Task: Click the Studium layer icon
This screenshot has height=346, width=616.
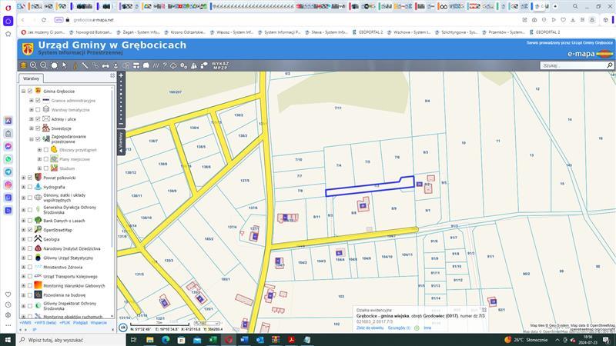Action: (x=54, y=168)
